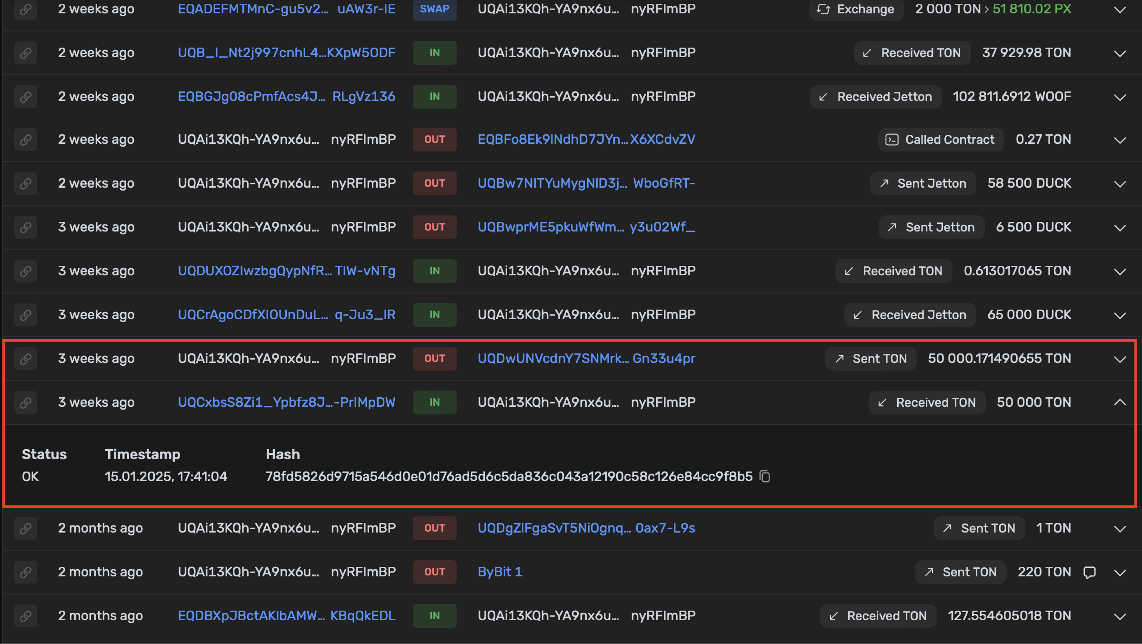Click the Sent Jetton arrow icon for 58 500 DUCK
The height and width of the screenshot is (644, 1142).
click(x=883, y=183)
